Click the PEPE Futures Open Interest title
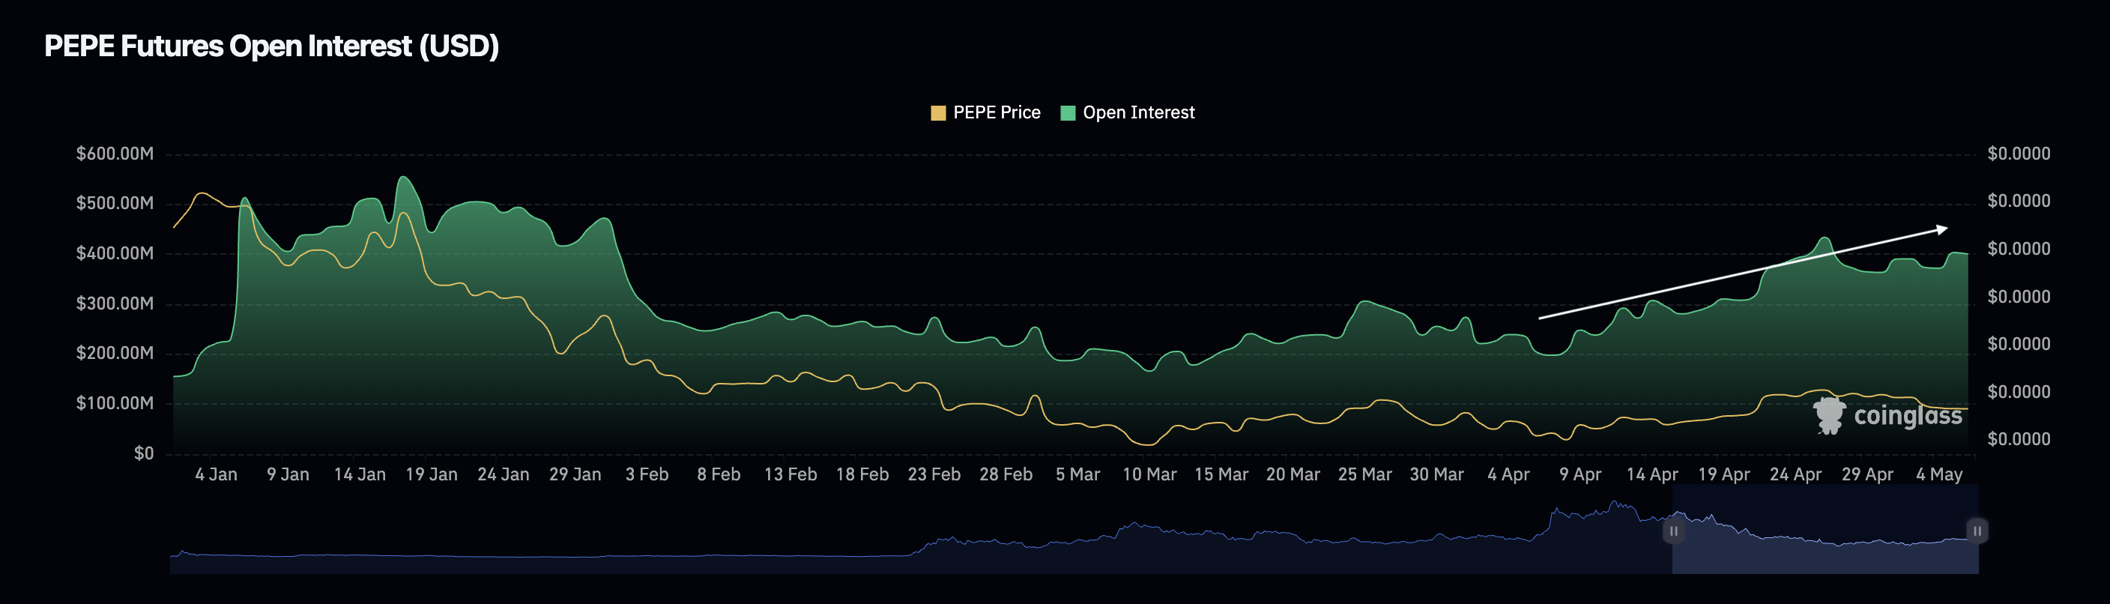The height and width of the screenshot is (604, 2110). [271, 46]
